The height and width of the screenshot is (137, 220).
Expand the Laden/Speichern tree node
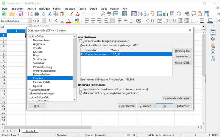[30, 89]
